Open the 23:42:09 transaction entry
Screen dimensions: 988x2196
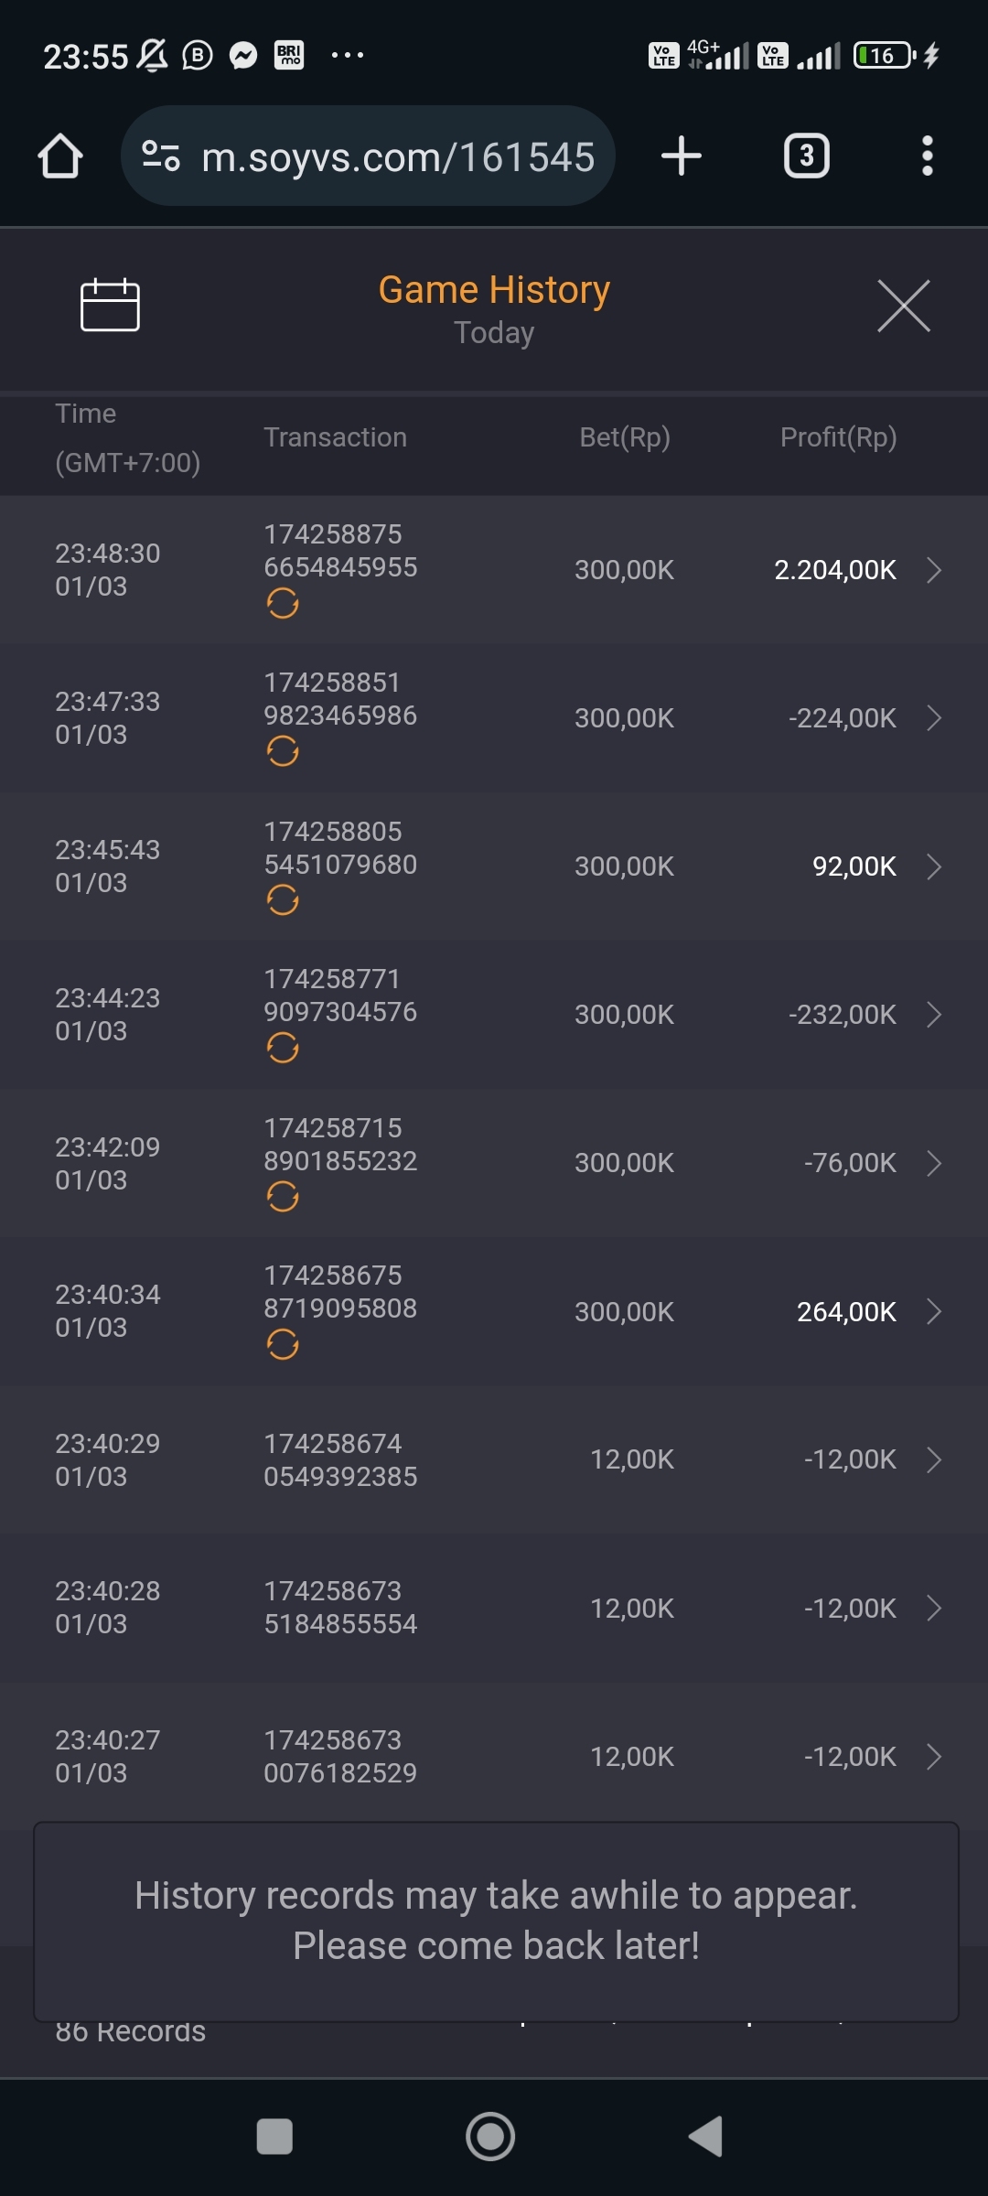[x=494, y=1163]
